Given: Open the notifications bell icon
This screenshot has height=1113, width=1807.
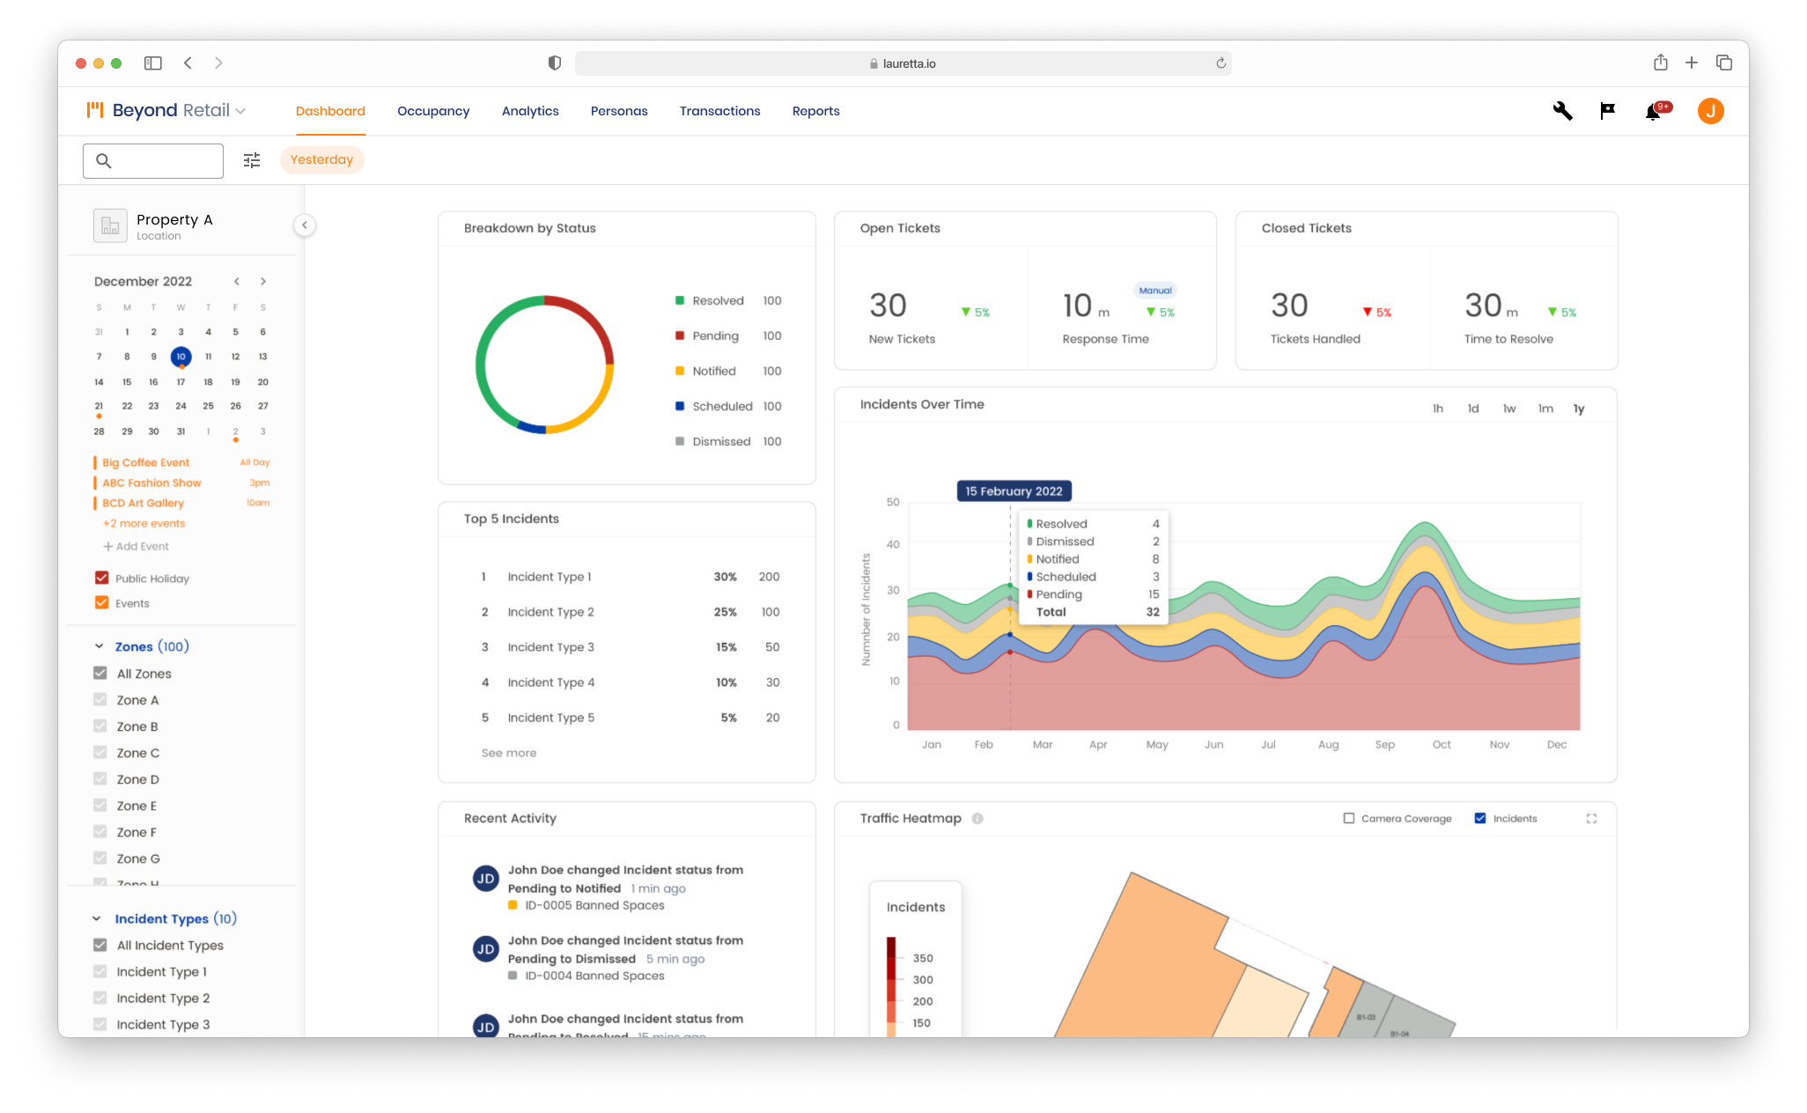Looking at the screenshot, I should click(1653, 112).
